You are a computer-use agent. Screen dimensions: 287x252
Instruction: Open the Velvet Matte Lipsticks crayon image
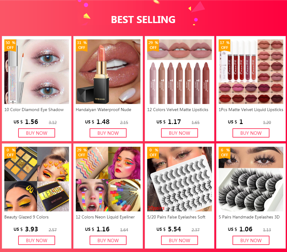(x=180, y=72)
